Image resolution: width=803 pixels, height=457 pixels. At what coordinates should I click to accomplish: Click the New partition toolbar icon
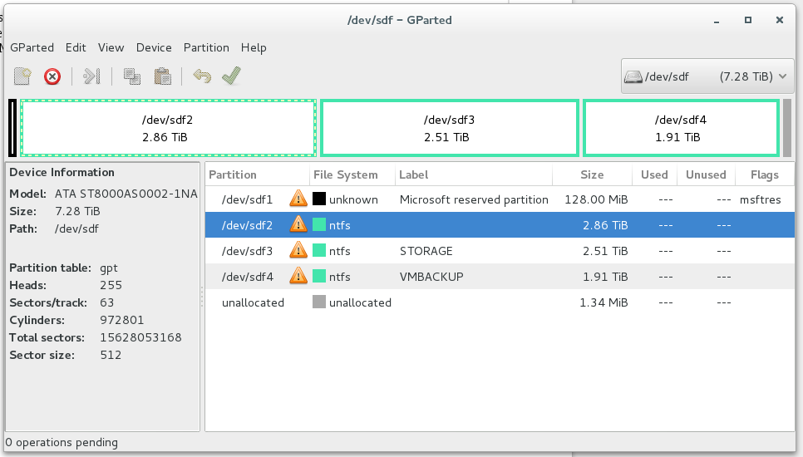click(x=22, y=76)
